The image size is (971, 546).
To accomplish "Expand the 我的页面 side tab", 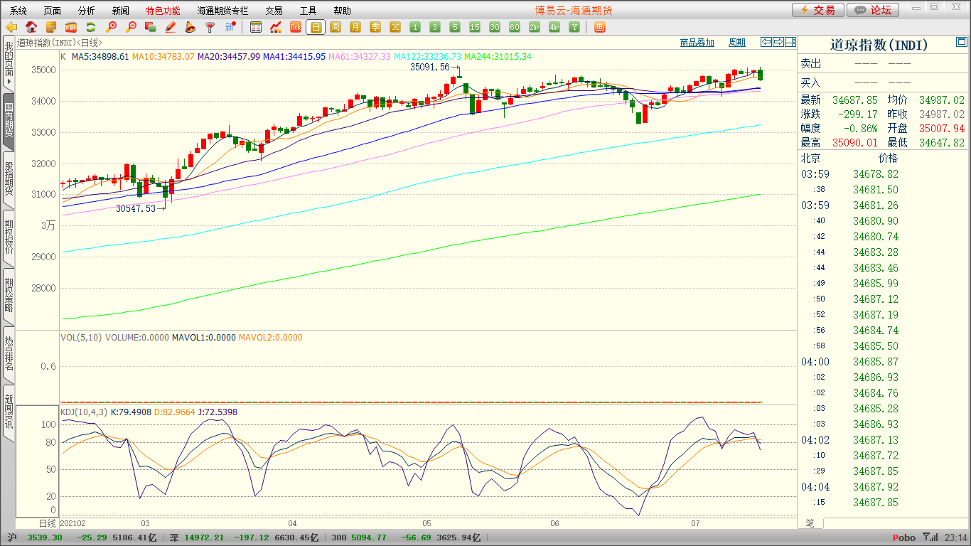I will point(9,63).
